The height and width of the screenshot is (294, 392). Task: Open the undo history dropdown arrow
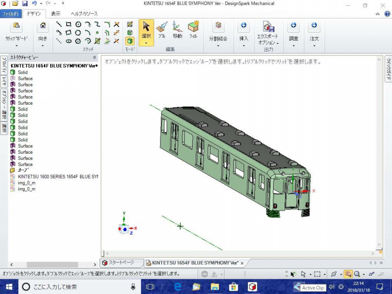41,4
